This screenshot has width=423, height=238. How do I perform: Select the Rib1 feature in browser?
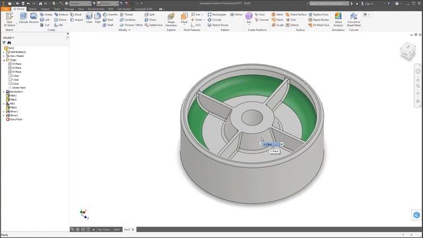(x=11, y=104)
